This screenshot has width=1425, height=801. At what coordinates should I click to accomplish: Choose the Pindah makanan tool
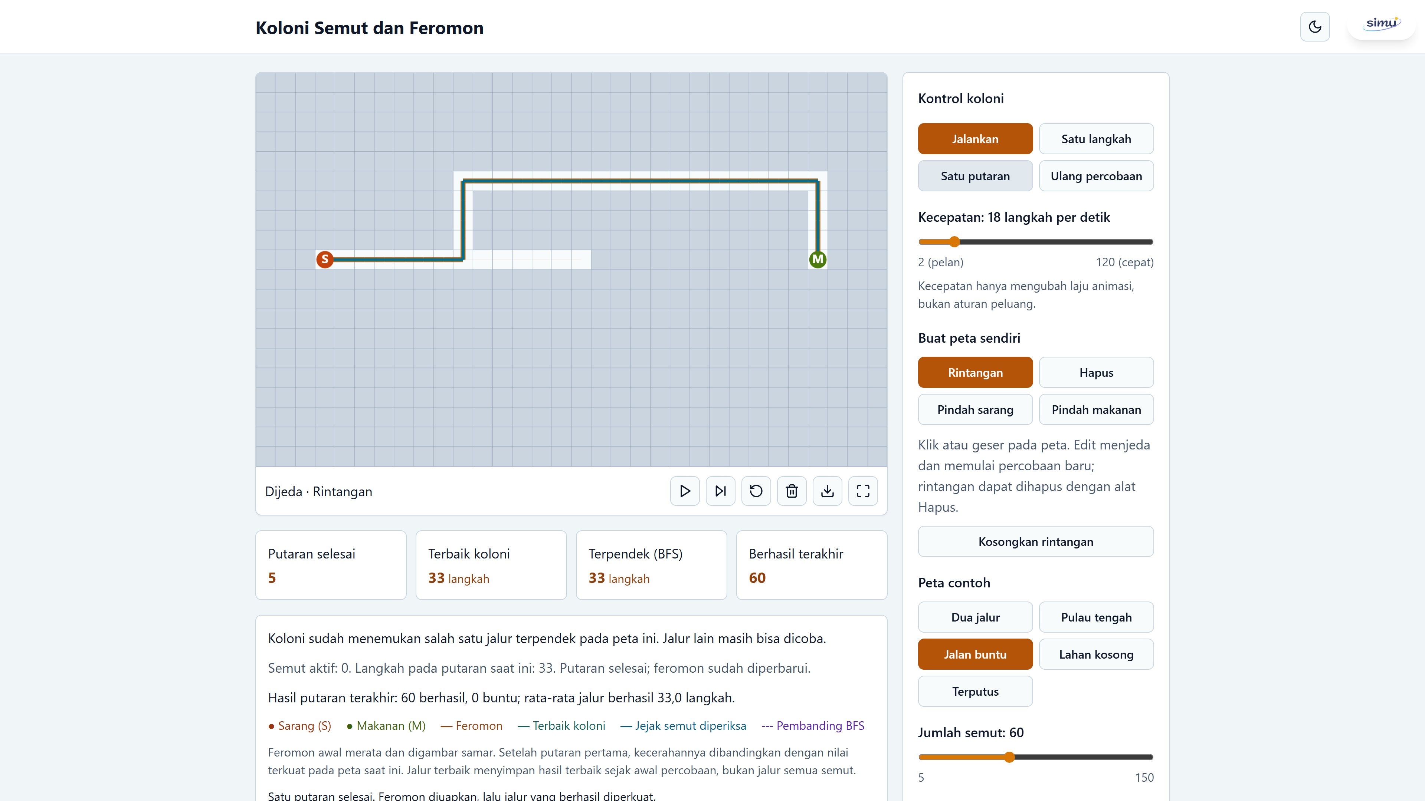click(x=1096, y=410)
